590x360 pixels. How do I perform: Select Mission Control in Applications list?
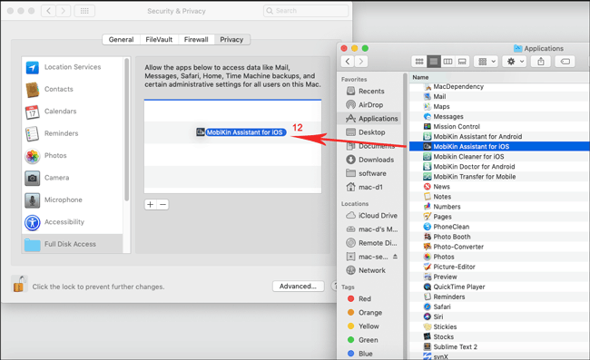coord(499,127)
